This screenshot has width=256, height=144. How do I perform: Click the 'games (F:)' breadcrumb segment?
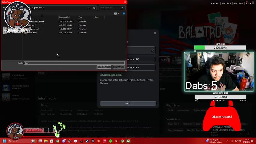(x=38, y=8)
